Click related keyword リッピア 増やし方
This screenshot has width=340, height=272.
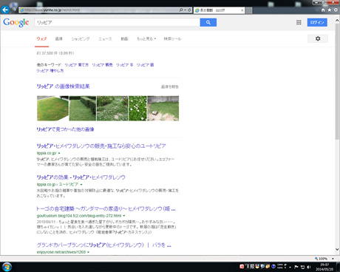pos(50,71)
